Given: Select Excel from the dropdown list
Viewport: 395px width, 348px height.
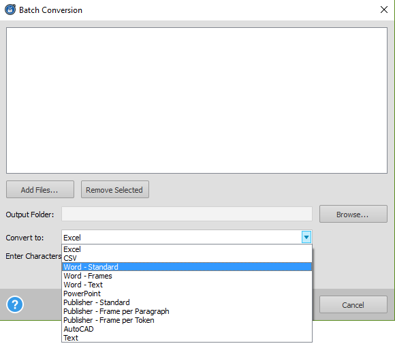Looking at the screenshot, I should point(187,249).
